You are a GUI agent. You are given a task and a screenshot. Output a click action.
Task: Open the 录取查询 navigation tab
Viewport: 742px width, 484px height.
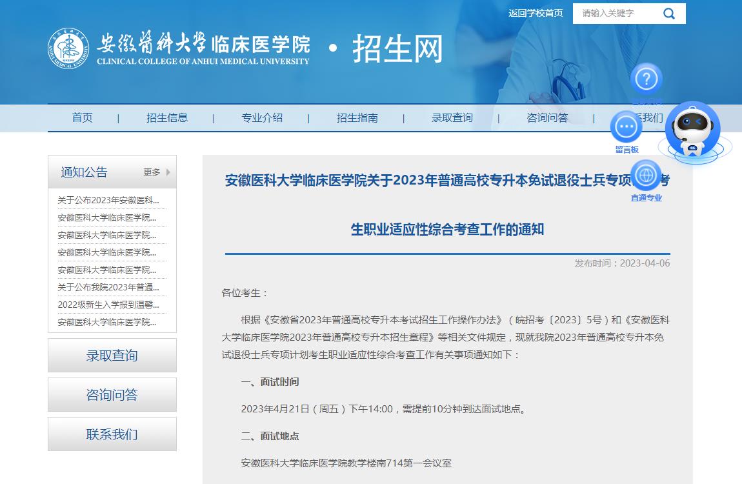pos(452,118)
